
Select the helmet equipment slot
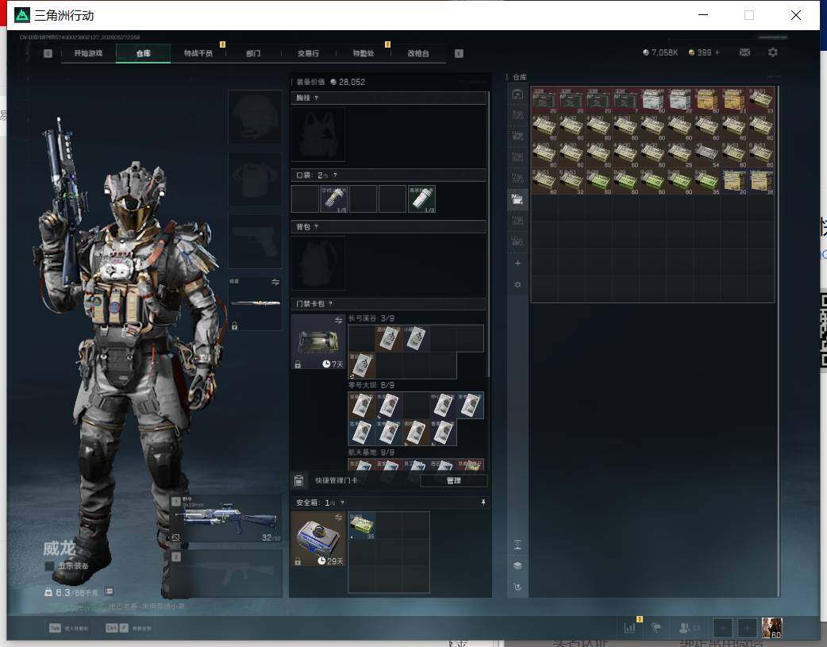(x=255, y=117)
